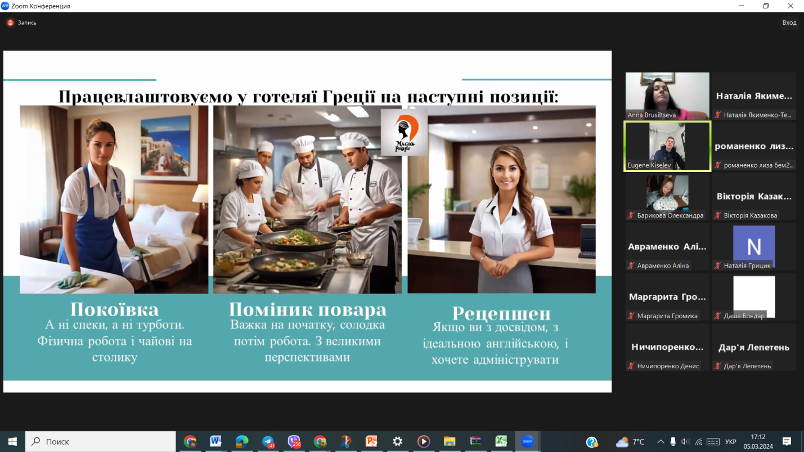
Task: Click the large name Вікторія Казак… in tile
Action: [x=754, y=197]
